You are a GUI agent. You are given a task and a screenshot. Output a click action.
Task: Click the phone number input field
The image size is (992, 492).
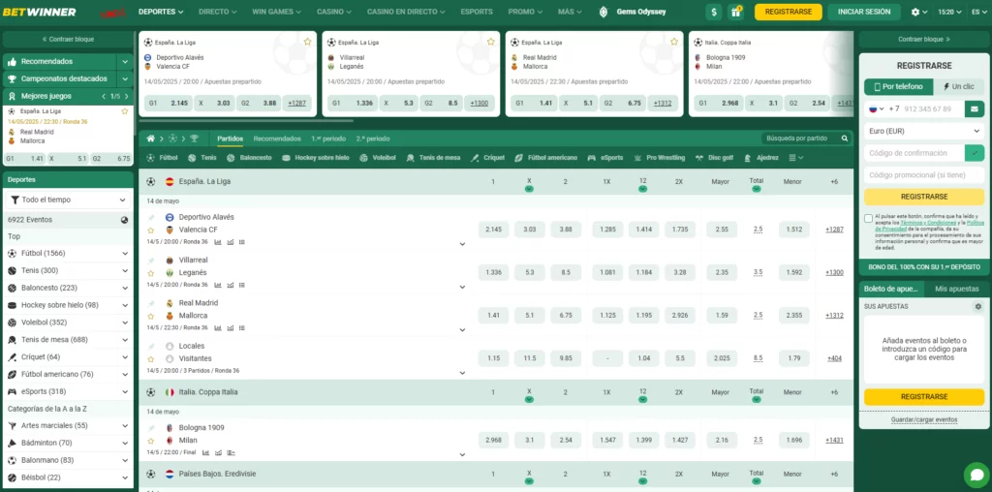click(x=934, y=108)
